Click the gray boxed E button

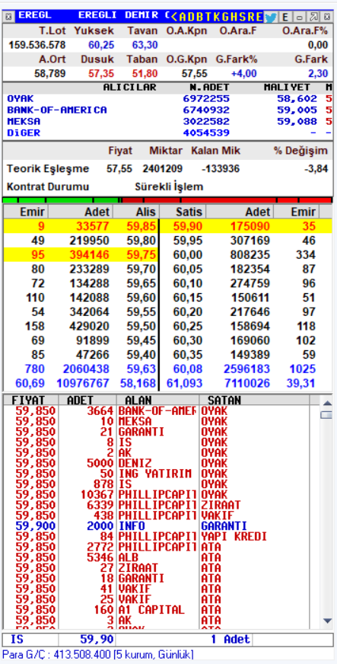[x=285, y=17]
